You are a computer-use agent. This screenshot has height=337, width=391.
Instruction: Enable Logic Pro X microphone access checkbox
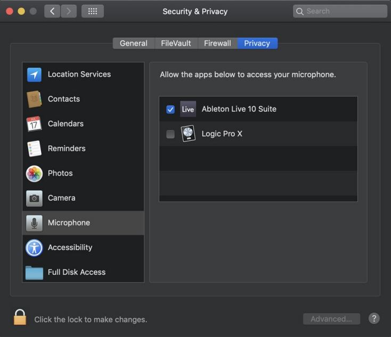tap(170, 134)
